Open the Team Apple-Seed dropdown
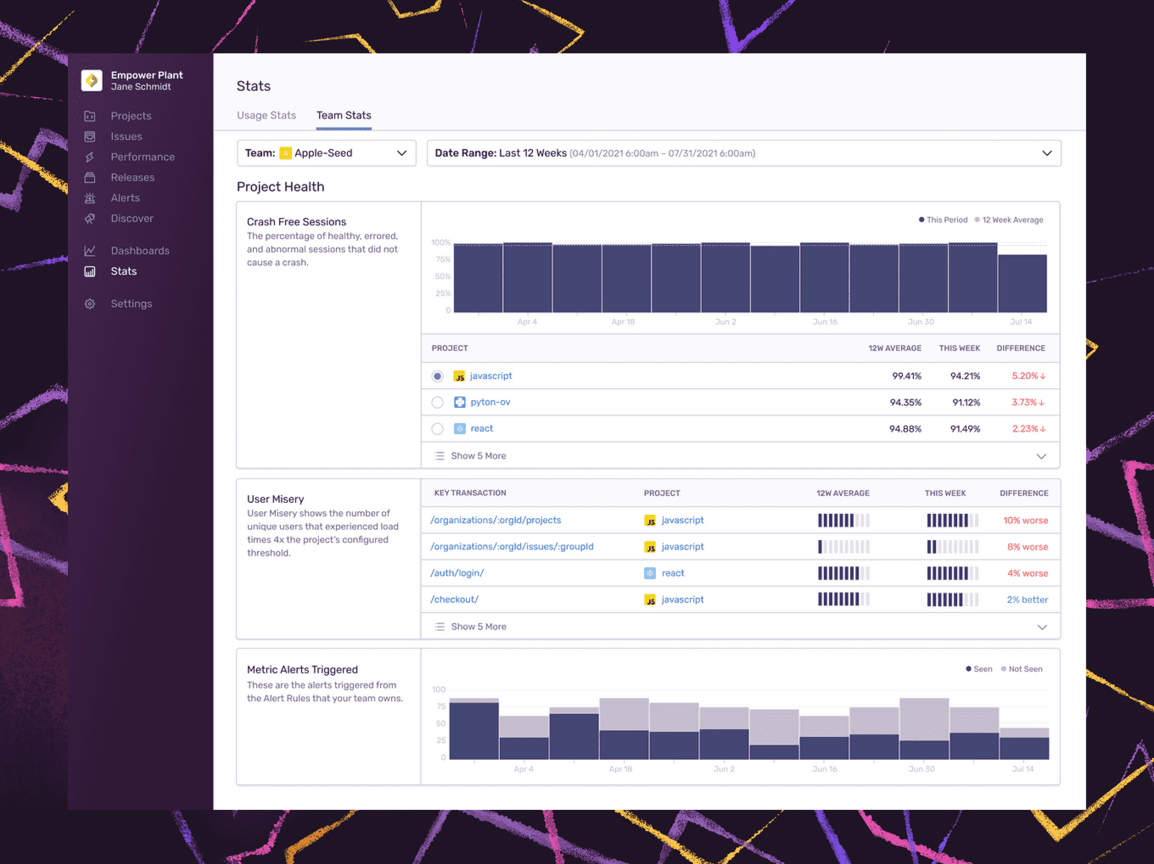The height and width of the screenshot is (864, 1154). pos(326,153)
